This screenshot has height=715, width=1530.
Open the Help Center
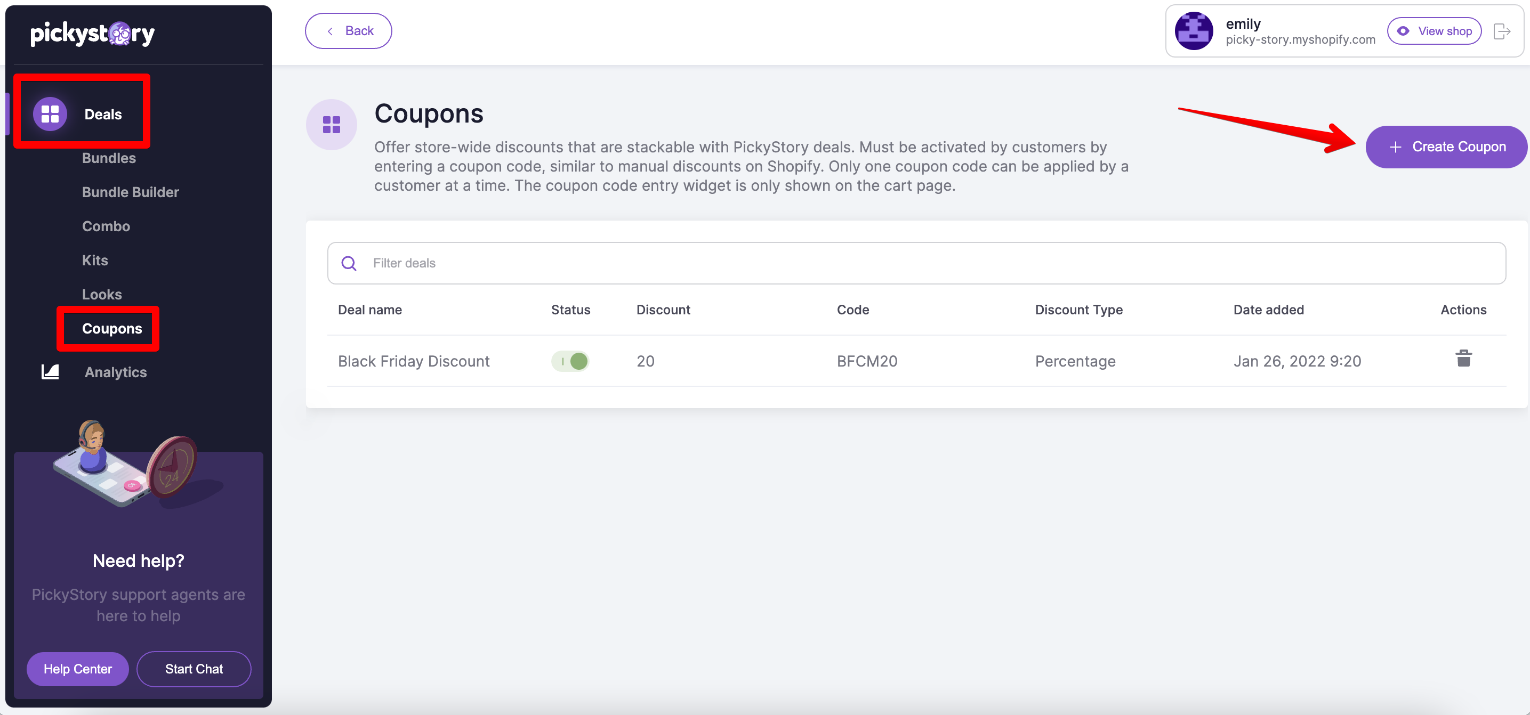[78, 669]
